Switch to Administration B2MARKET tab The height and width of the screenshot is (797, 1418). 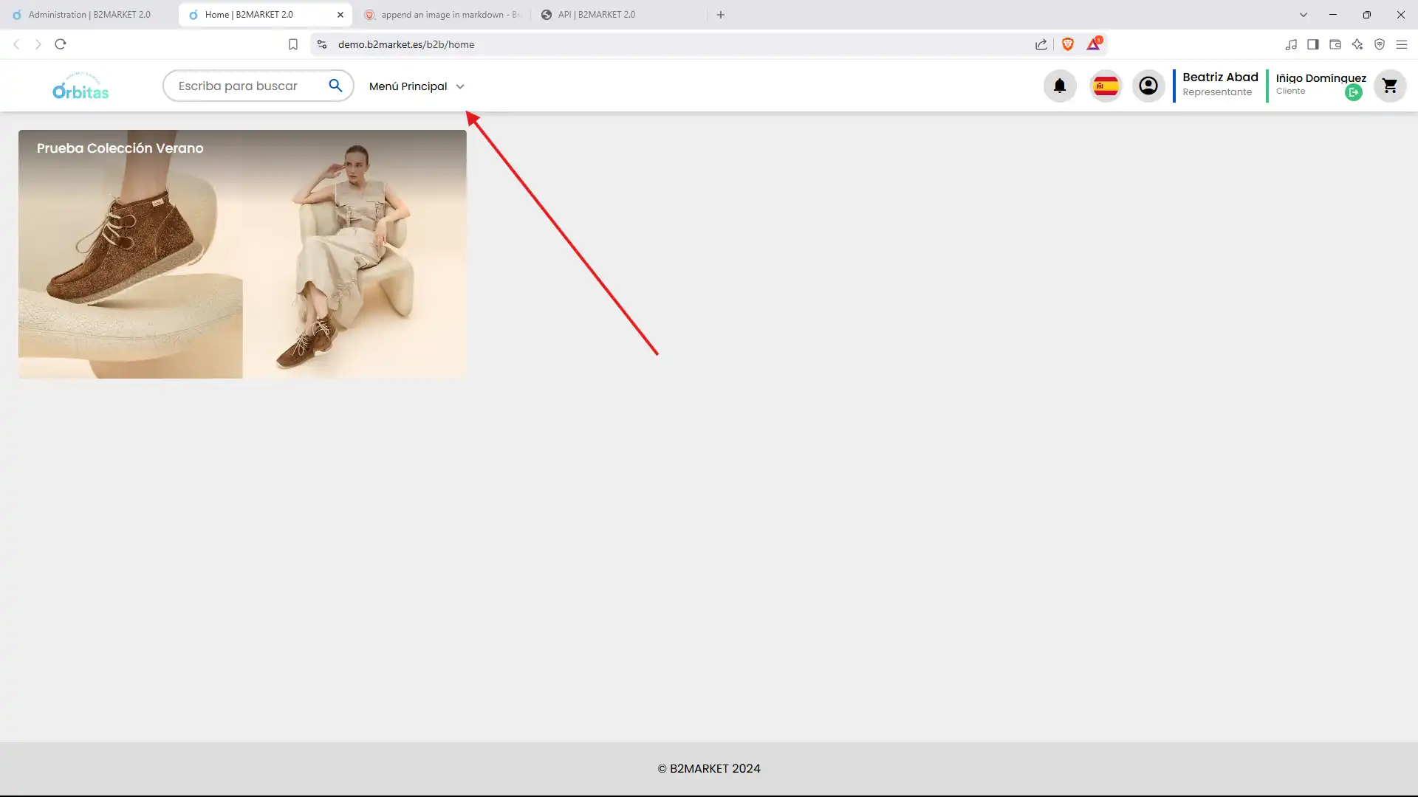(x=89, y=15)
